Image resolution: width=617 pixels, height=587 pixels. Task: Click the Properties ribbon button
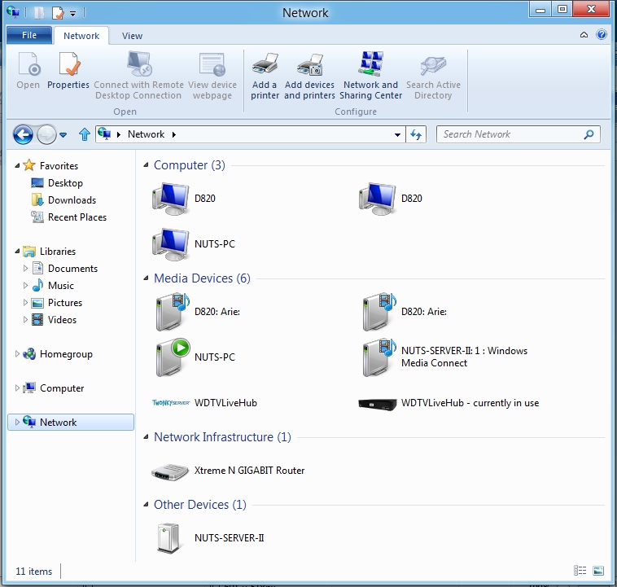click(x=68, y=71)
